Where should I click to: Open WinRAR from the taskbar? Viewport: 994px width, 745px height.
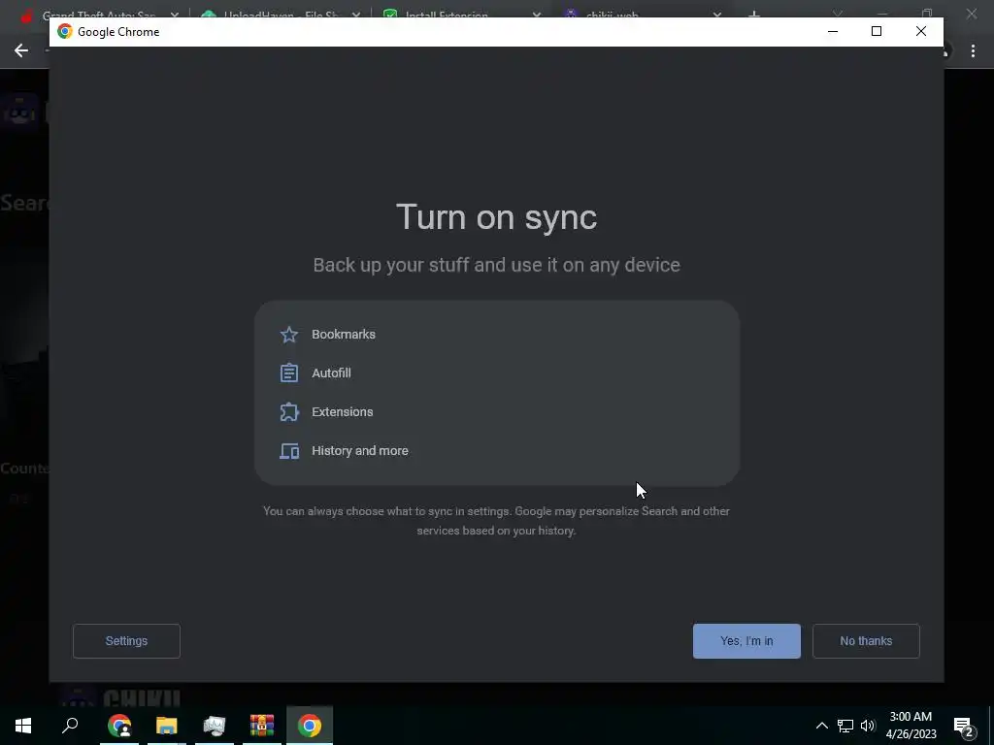coord(262,726)
